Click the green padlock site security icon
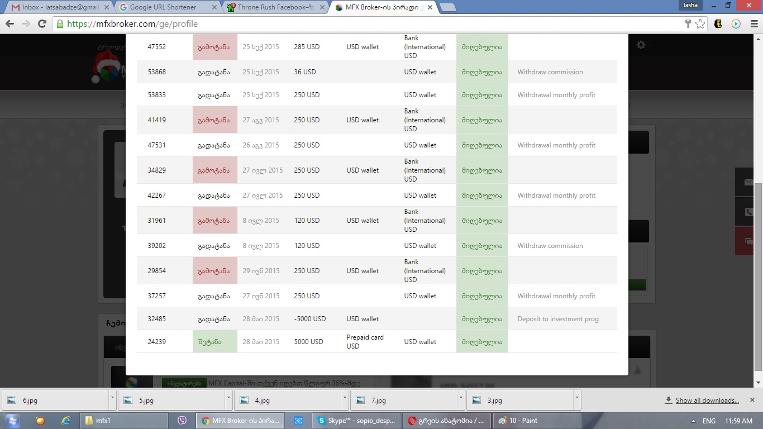 pyautogui.click(x=60, y=24)
